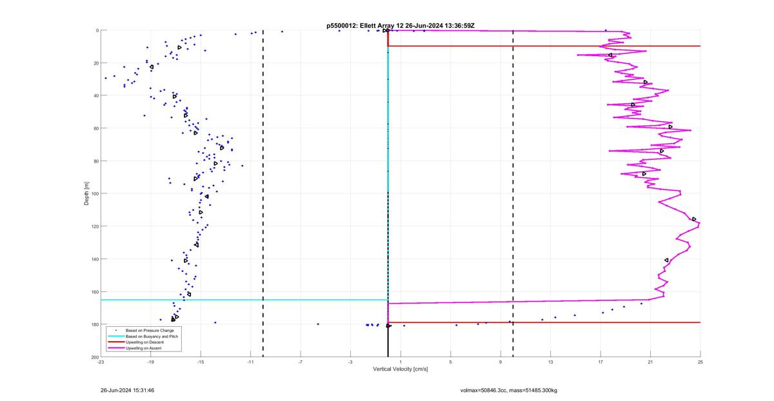Click the dark red line sample in legend
This screenshot has height=401, width=774.
115,342
